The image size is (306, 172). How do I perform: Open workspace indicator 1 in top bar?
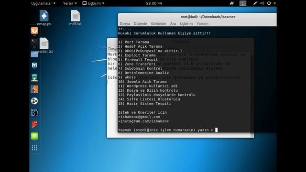point(243,3)
